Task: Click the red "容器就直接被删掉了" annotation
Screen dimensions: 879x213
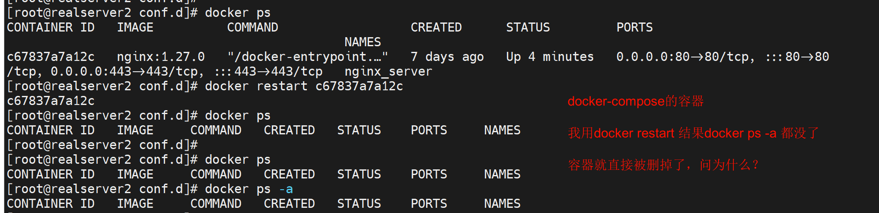Action: [663, 165]
